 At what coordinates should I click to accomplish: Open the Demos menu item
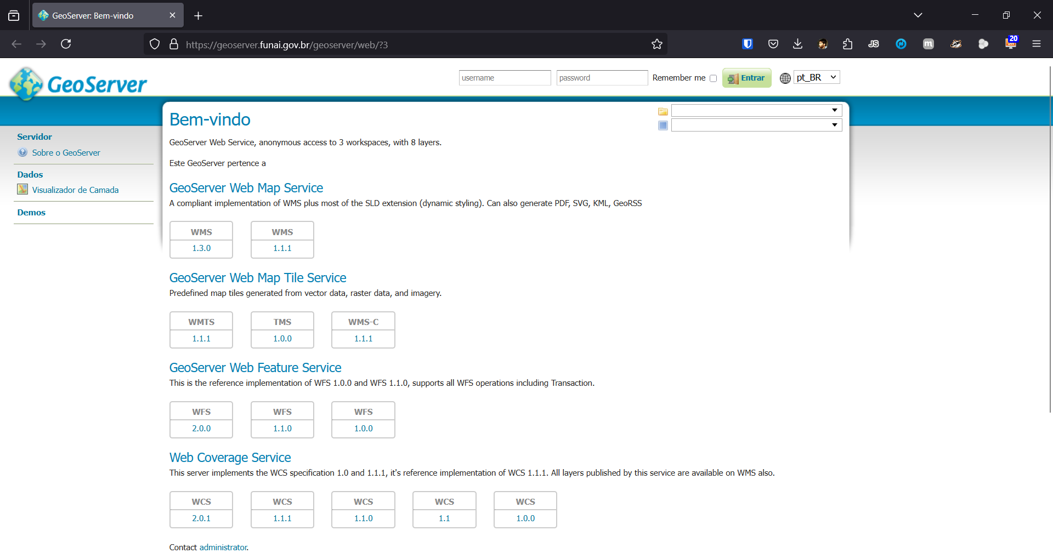click(x=31, y=213)
